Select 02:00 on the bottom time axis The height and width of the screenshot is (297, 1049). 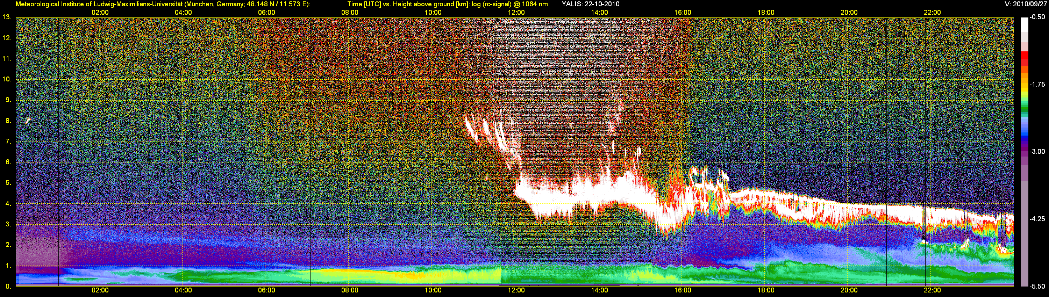click(100, 290)
